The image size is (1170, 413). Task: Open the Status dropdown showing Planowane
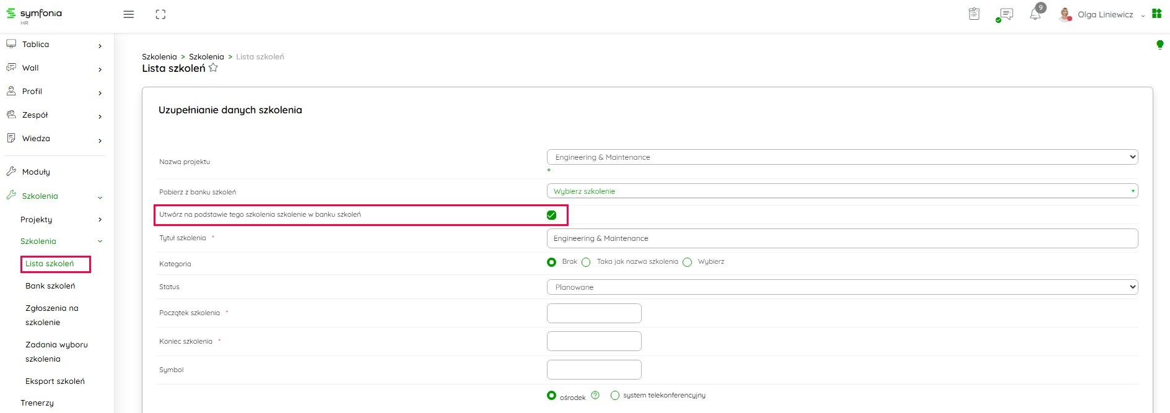coord(842,287)
